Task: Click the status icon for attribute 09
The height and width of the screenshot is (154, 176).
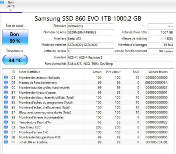Action: point(6,83)
